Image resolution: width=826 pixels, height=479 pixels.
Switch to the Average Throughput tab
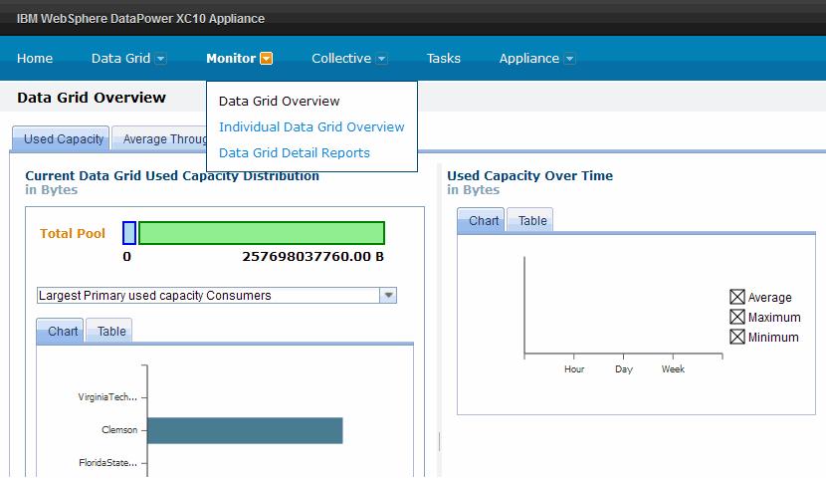[x=159, y=138]
